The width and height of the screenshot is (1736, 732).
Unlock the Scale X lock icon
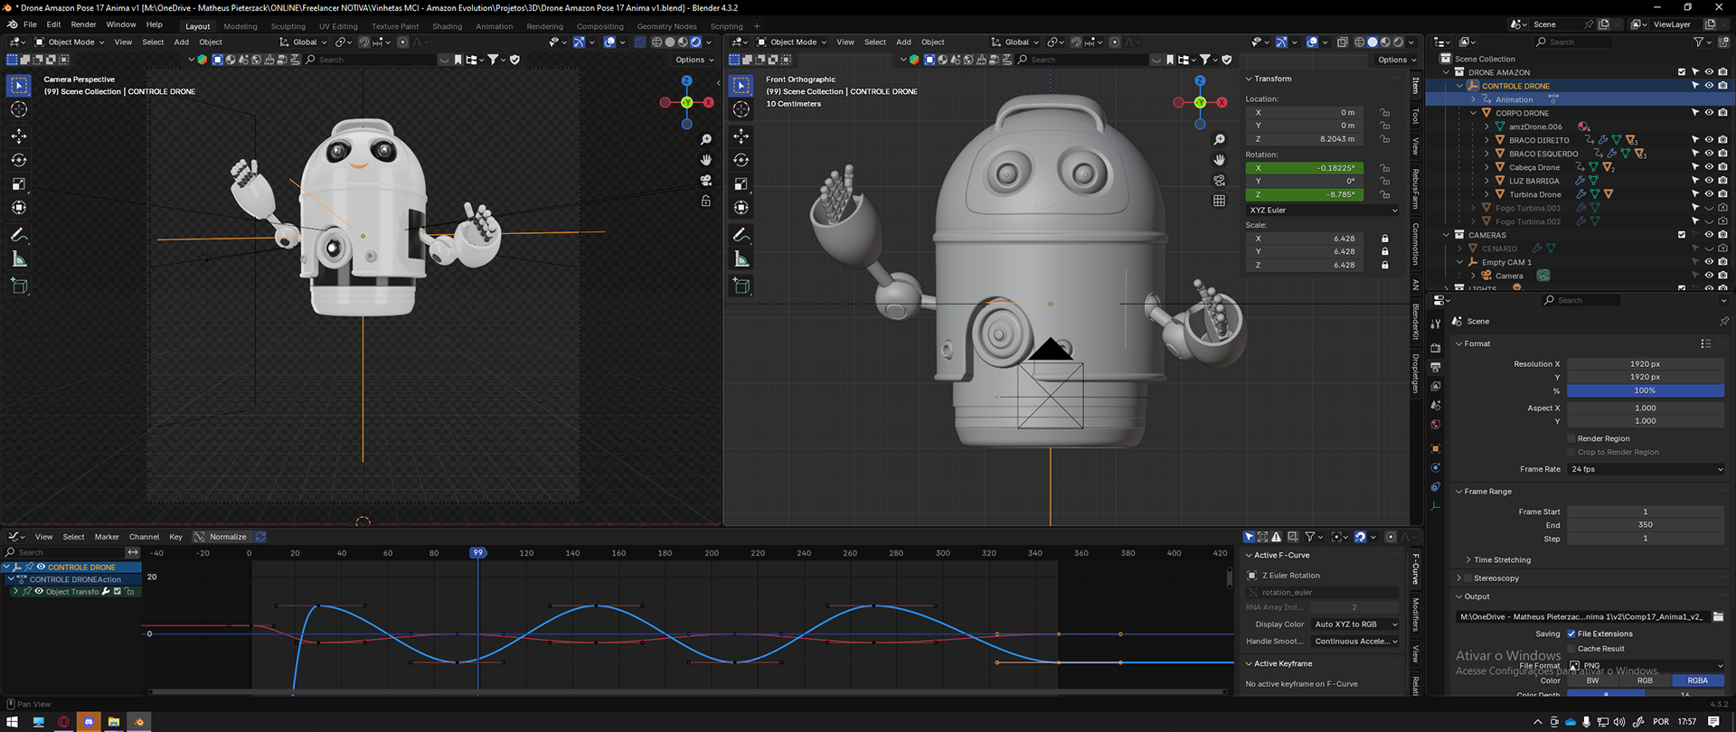(x=1384, y=239)
